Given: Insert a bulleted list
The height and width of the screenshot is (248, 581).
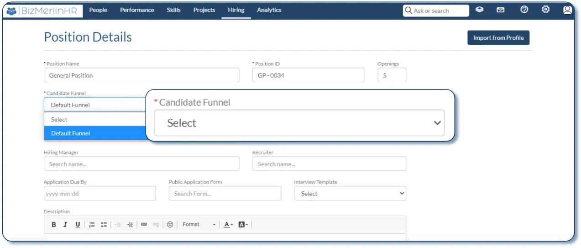Looking at the screenshot, I should tap(104, 224).
